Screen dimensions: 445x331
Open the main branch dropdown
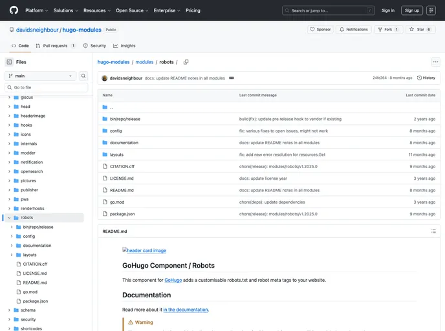40,76
